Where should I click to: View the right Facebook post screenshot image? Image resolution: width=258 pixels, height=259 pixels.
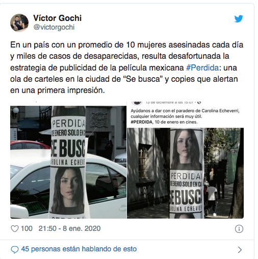(x=185, y=160)
